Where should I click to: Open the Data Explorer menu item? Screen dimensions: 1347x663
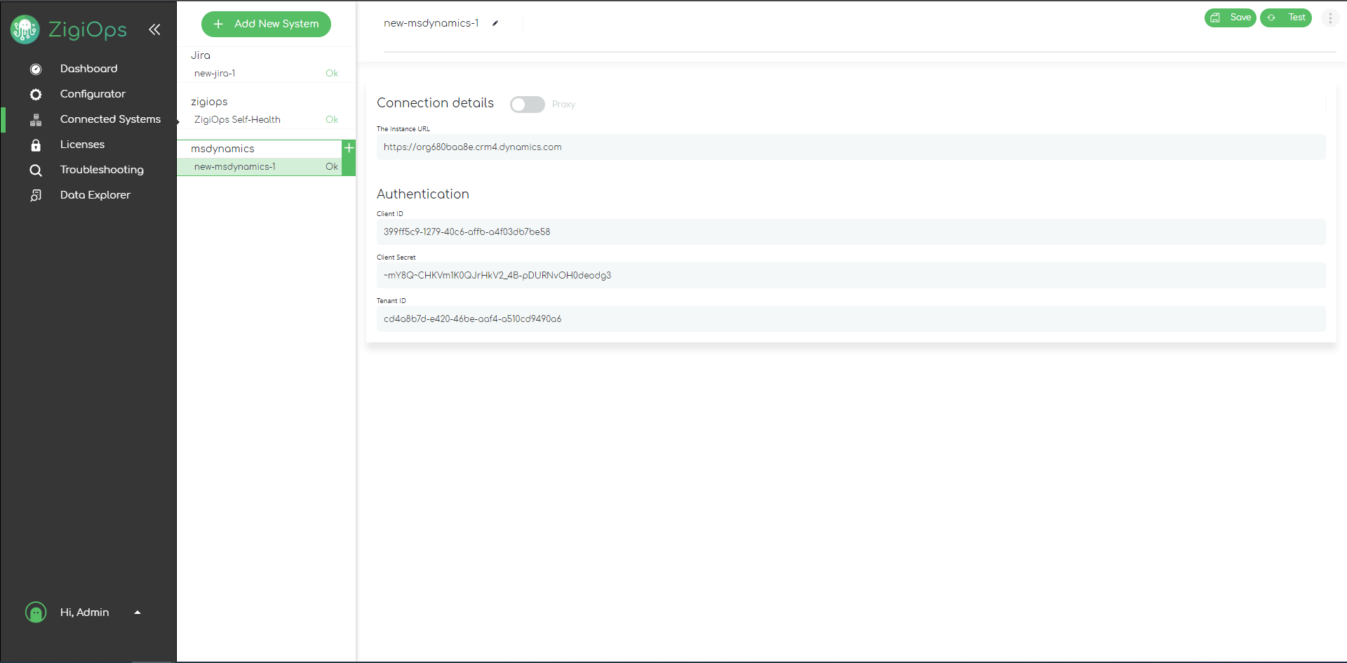click(x=95, y=195)
